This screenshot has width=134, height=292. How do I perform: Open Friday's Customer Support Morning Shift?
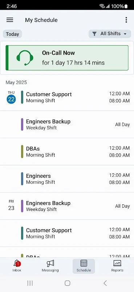pos(67,233)
